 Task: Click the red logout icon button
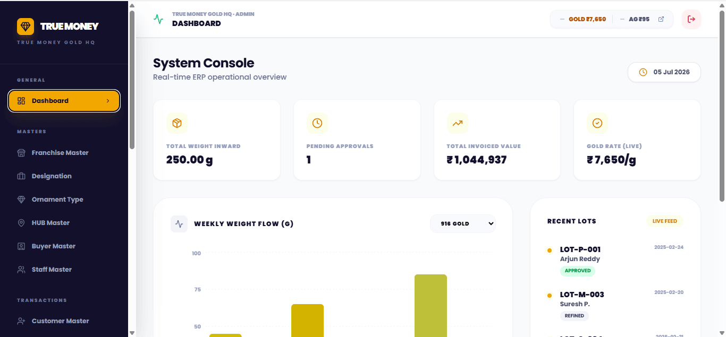click(x=691, y=19)
